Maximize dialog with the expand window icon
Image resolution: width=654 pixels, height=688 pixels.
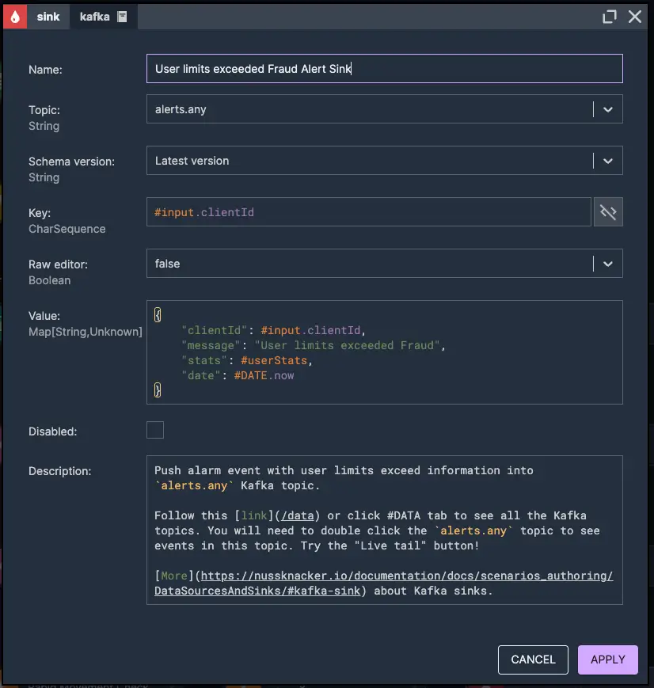click(x=609, y=17)
